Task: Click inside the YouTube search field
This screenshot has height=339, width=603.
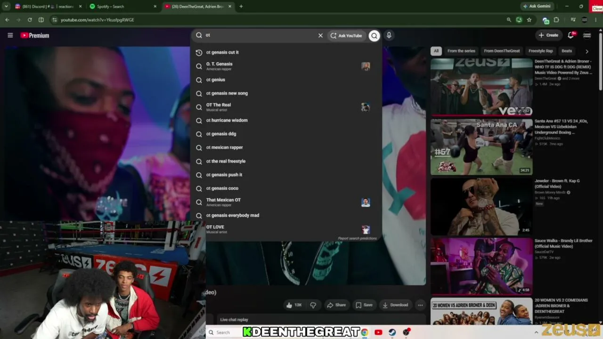Action: [x=260, y=35]
